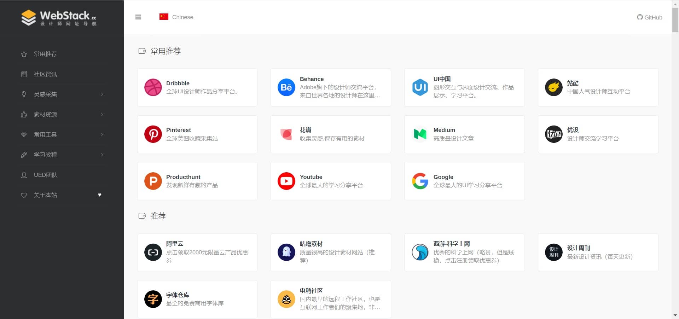
Task: Toggle sidebar with the hamburger menu icon
Action: [138, 17]
